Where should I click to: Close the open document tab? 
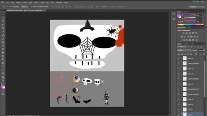[45, 10]
